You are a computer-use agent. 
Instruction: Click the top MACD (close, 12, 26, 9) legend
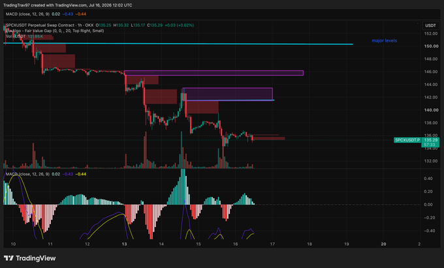pos(27,14)
